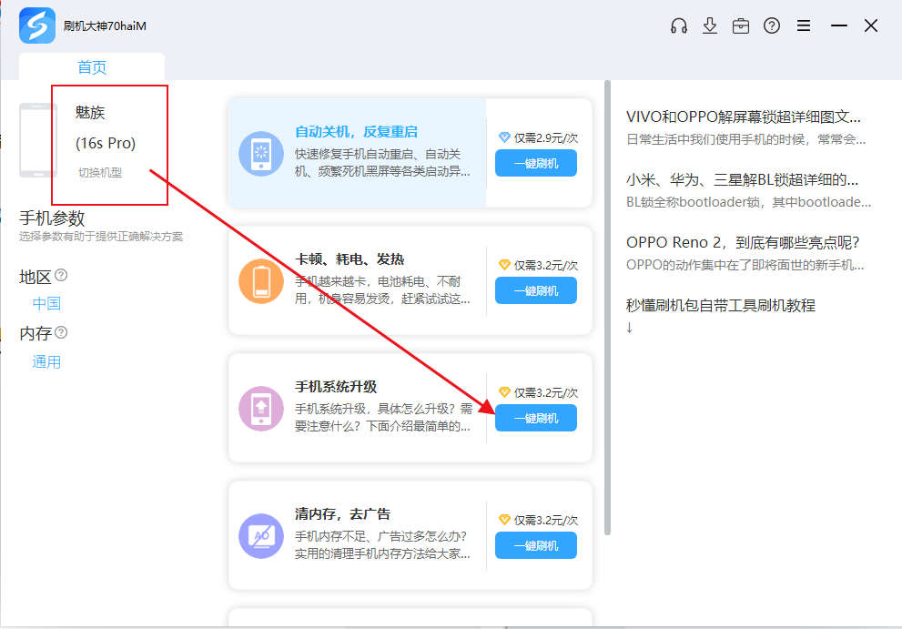This screenshot has width=902, height=629.
Task: Click the purple AD icon for 清内存，去广告
Action: [x=261, y=536]
